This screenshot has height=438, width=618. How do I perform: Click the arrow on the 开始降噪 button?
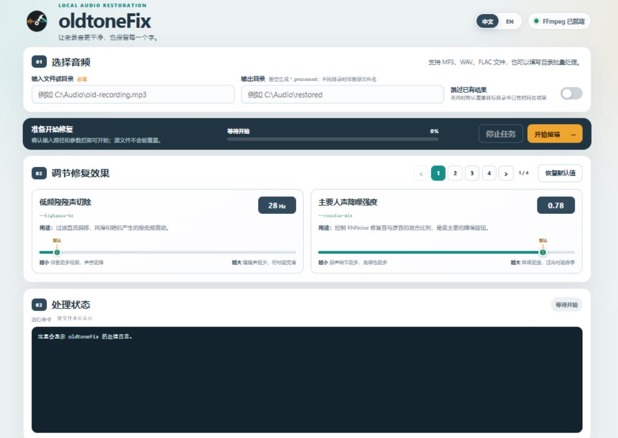click(573, 134)
